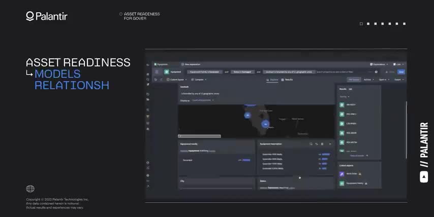
Task: Expand the Export dropdown
Action: pyautogui.click(x=399, y=80)
